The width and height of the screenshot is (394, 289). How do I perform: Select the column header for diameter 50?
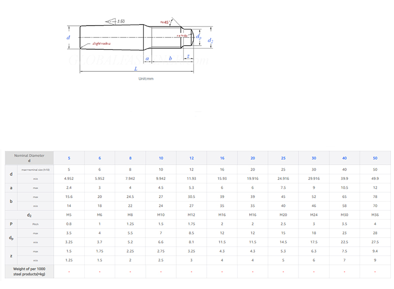pyautogui.click(x=375, y=158)
